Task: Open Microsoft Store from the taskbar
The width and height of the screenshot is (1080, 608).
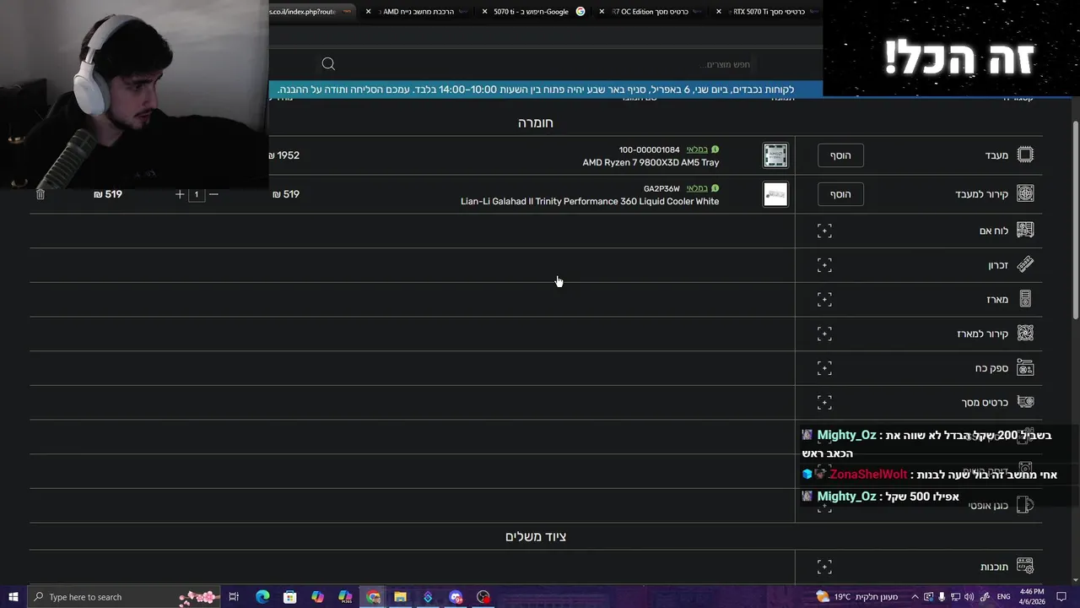Action: [289, 597]
